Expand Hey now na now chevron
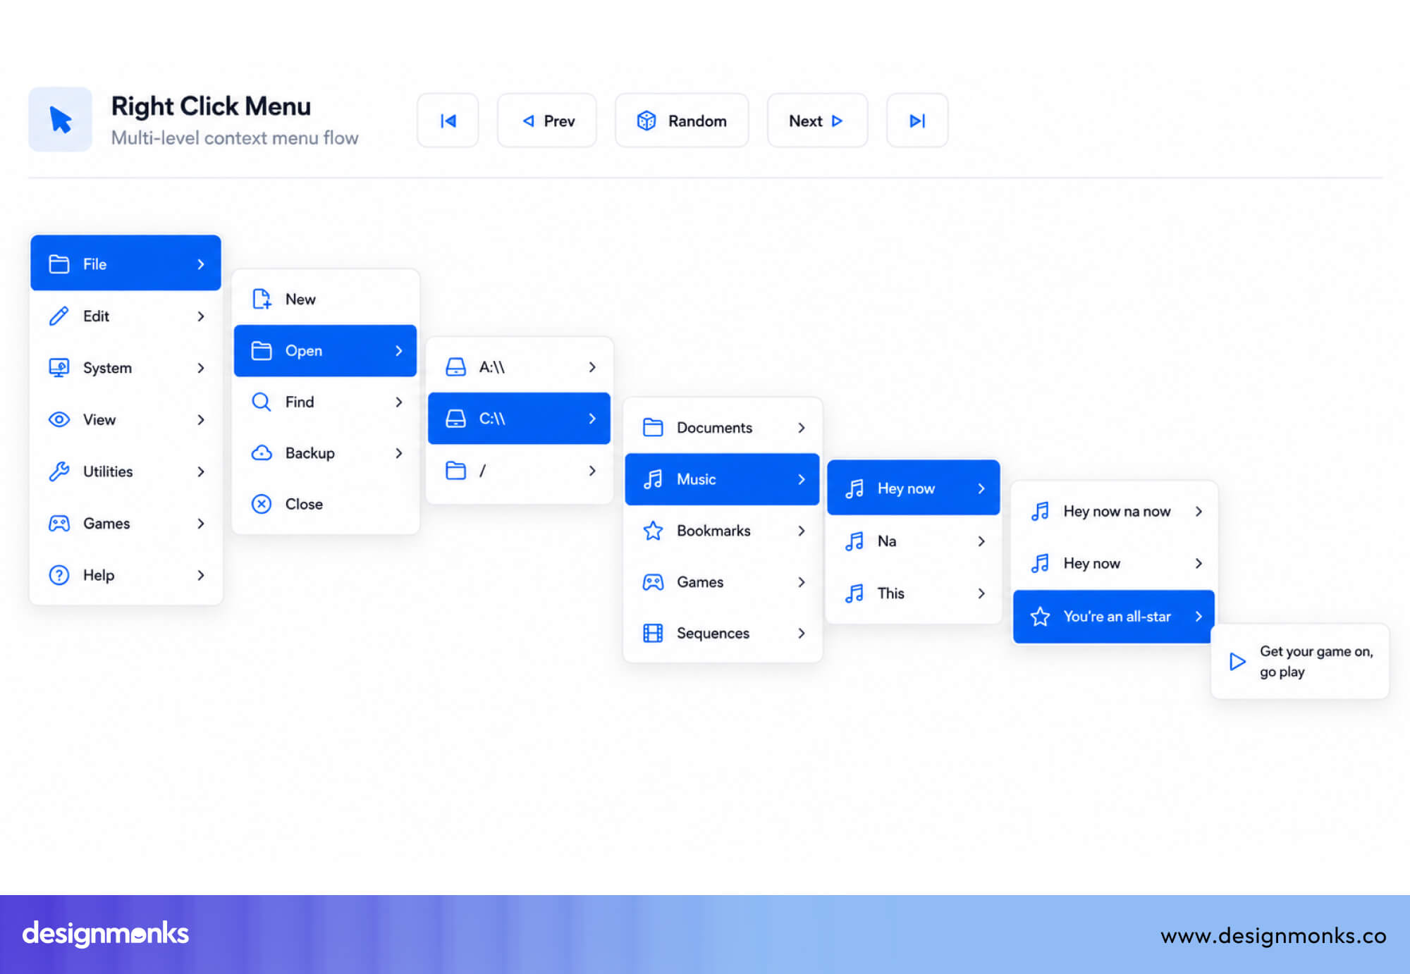The width and height of the screenshot is (1410, 974). point(1198,511)
